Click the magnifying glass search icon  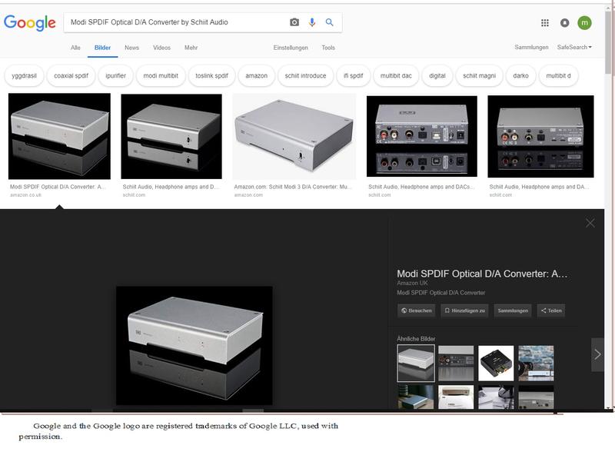click(x=329, y=22)
